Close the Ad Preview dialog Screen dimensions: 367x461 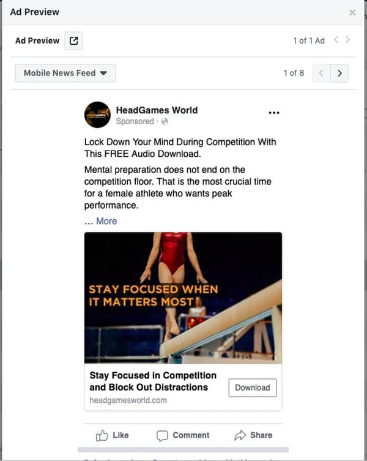(352, 12)
